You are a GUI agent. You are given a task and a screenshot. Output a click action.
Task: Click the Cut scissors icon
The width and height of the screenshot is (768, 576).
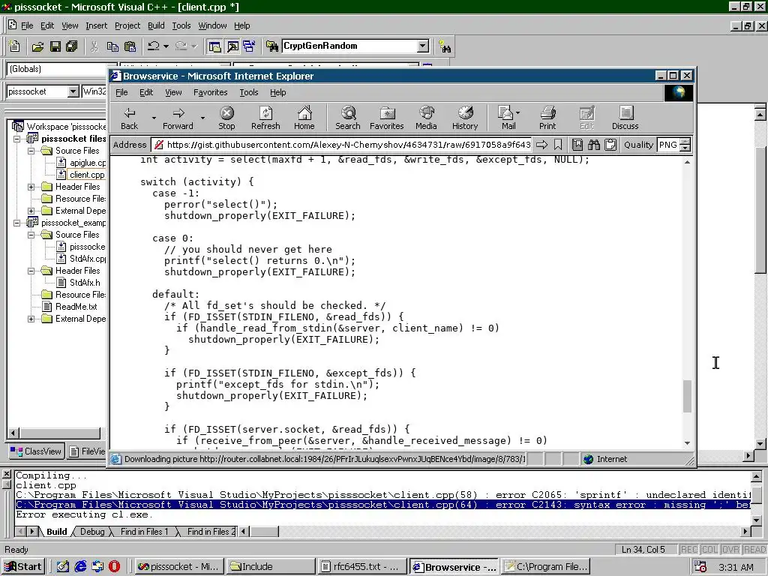click(x=94, y=46)
